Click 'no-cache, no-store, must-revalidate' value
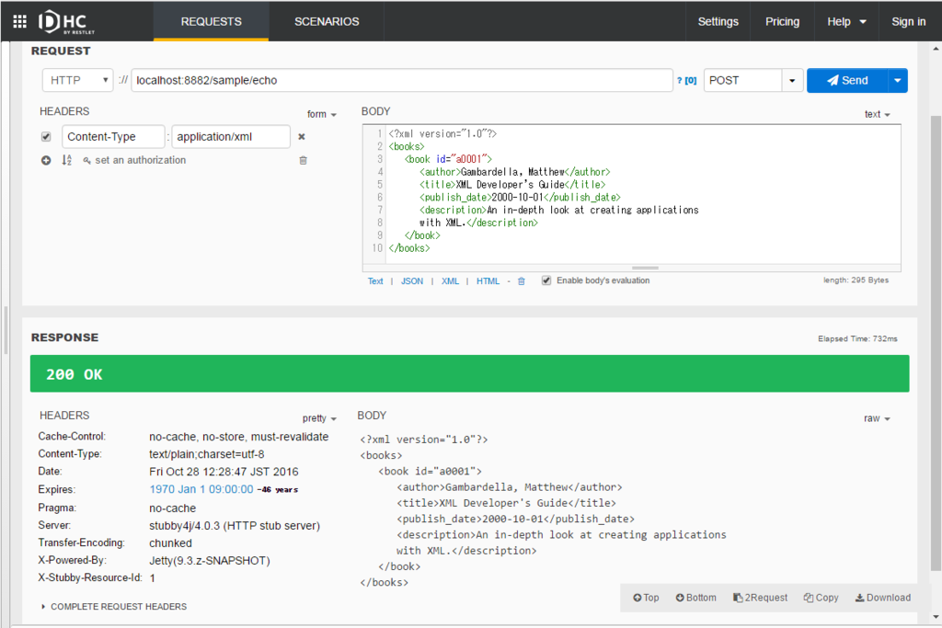The height and width of the screenshot is (628, 942). point(238,437)
